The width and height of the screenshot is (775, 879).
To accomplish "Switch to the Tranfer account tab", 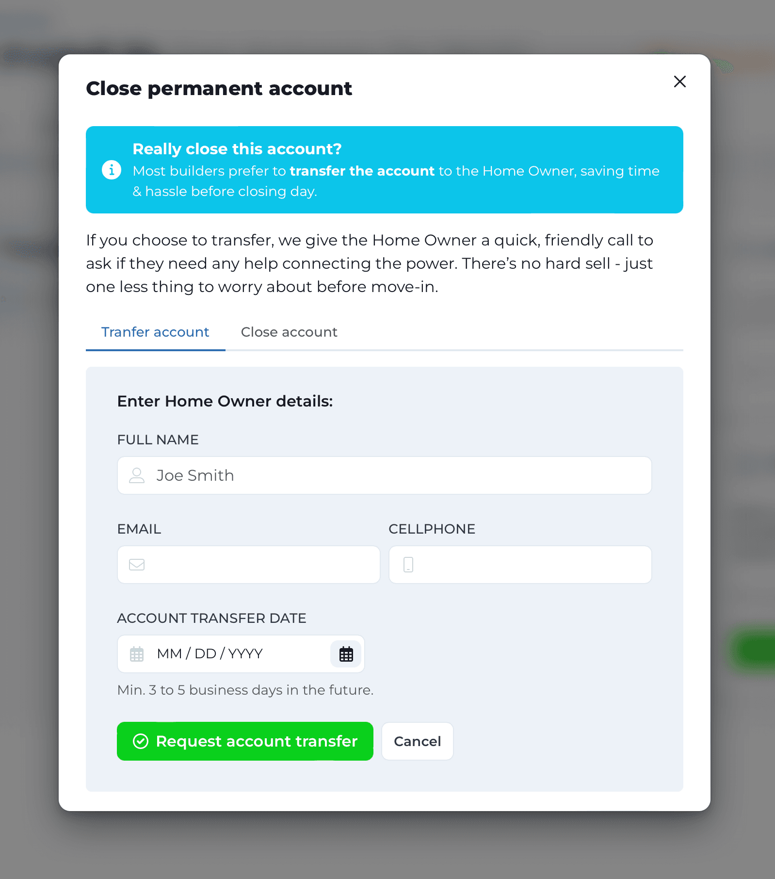I will tap(155, 332).
